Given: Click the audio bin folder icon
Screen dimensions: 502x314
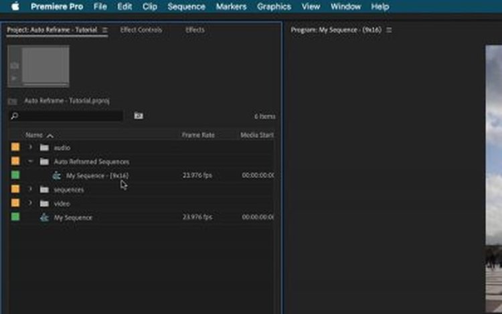Looking at the screenshot, I should pyautogui.click(x=44, y=148).
